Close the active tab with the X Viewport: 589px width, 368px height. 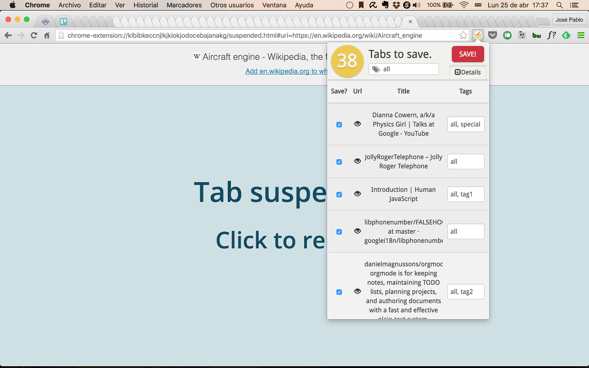tap(410, 22)
